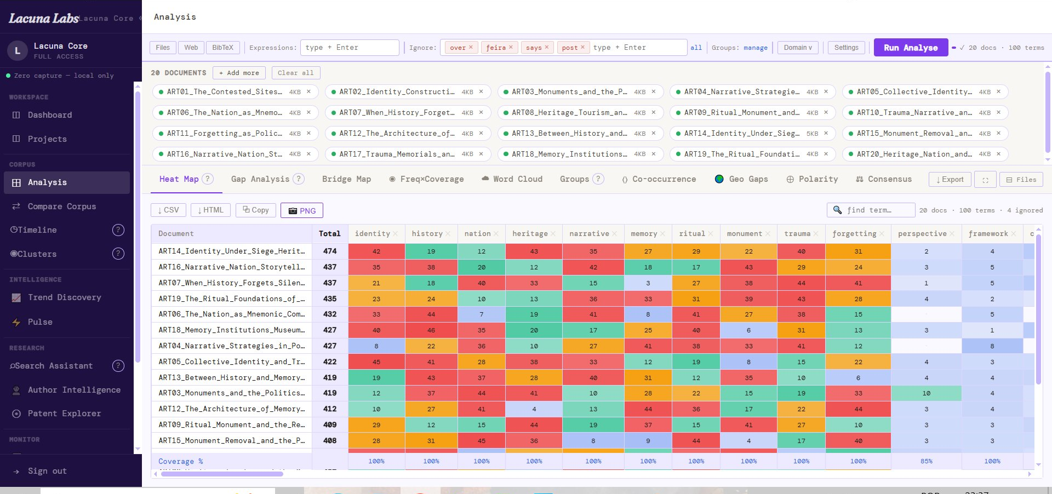Click the help icon next to Timeline
Viewport: 1052px width, 494px height.
118,230
